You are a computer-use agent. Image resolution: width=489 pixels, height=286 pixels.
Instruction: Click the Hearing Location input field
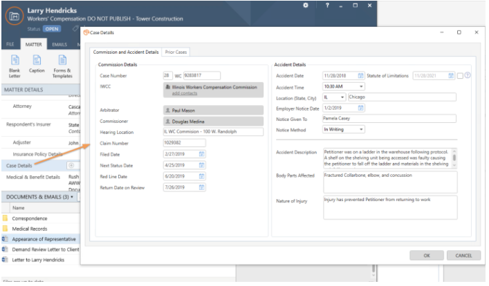pyautogui.click(x=213, y=132)
